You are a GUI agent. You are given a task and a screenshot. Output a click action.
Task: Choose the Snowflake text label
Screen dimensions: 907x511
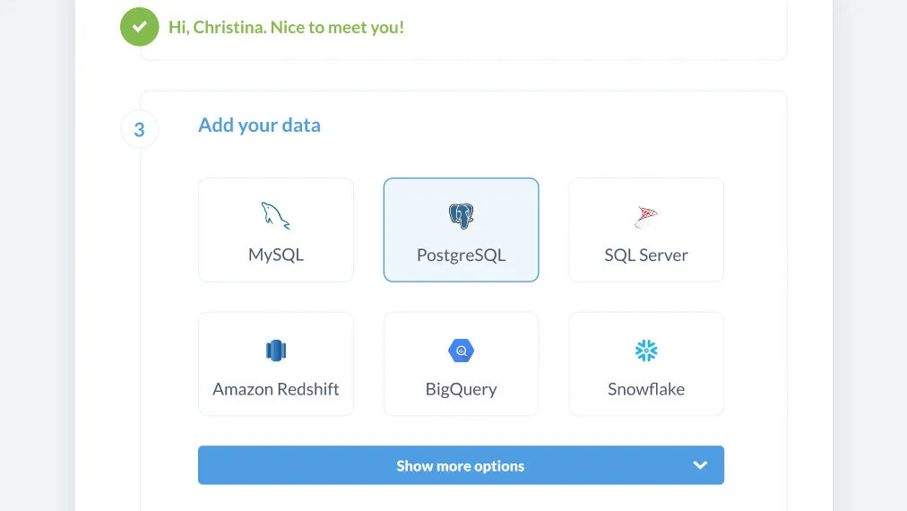pyautogui.click(x=646, y=389)
